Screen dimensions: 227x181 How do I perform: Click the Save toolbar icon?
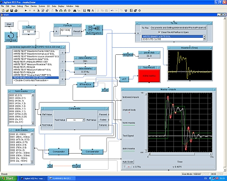pyautogui.click(x=11, y=11)
